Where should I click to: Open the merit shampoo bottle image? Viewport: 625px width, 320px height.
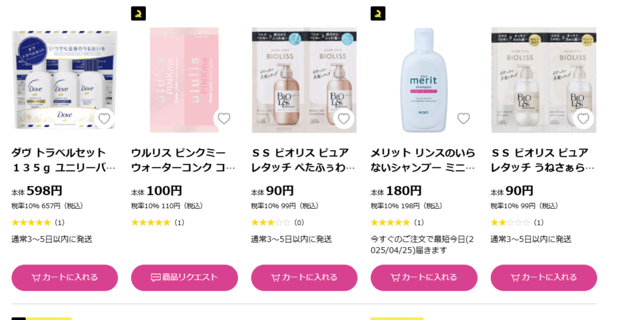[x=424, y=80]
